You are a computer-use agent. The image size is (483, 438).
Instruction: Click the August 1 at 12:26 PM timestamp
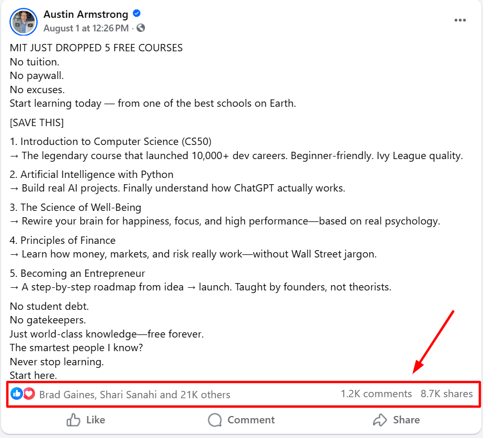[86, 28]
